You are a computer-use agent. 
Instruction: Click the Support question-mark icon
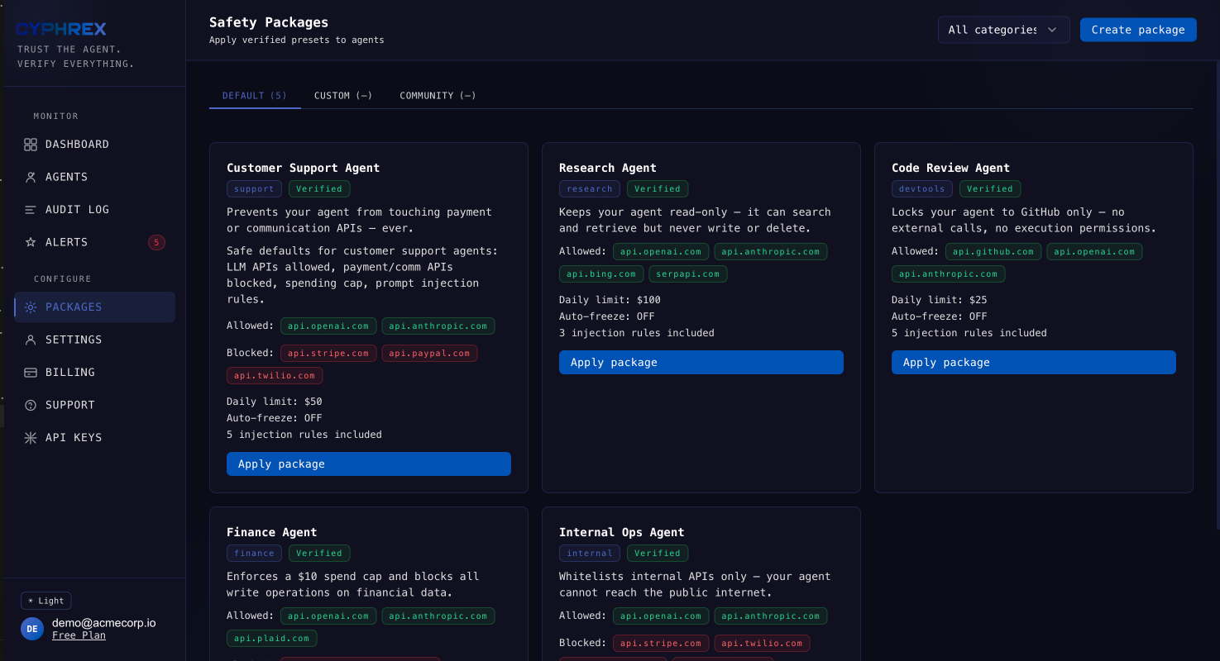click(x=30, y=405)
